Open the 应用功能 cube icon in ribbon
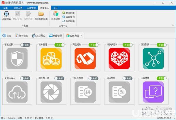Screen dimensions: 176x120 [55, 14]
